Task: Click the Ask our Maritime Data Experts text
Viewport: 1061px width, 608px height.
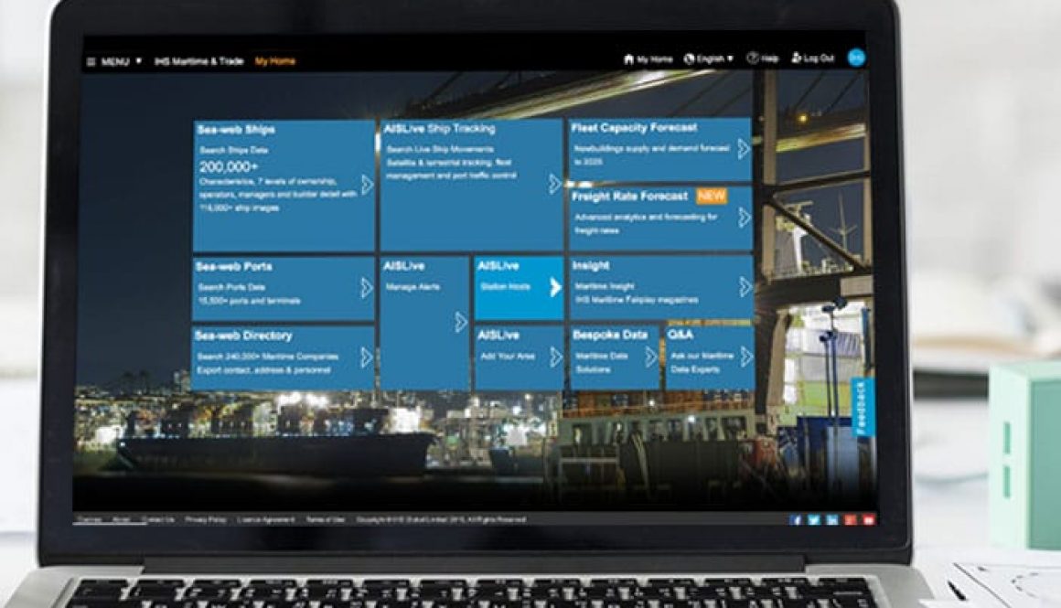Action: tap(702, 362)
